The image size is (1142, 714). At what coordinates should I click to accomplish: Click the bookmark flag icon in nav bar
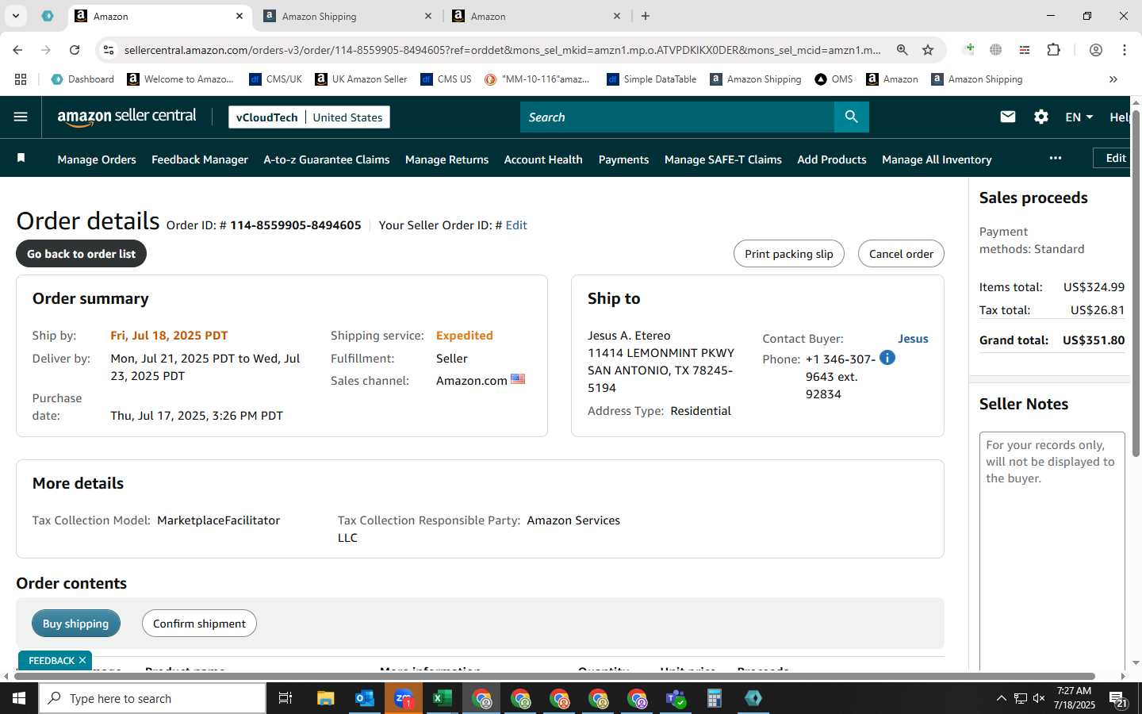pos(21,159)
